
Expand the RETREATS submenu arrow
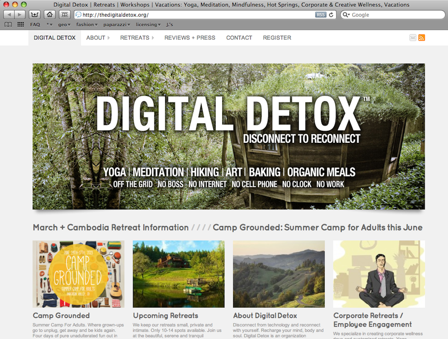pos(153,38)
